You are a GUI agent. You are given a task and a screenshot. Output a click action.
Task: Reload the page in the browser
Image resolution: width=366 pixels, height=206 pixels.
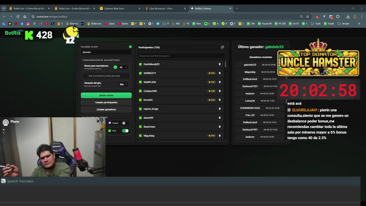[18, 17]
